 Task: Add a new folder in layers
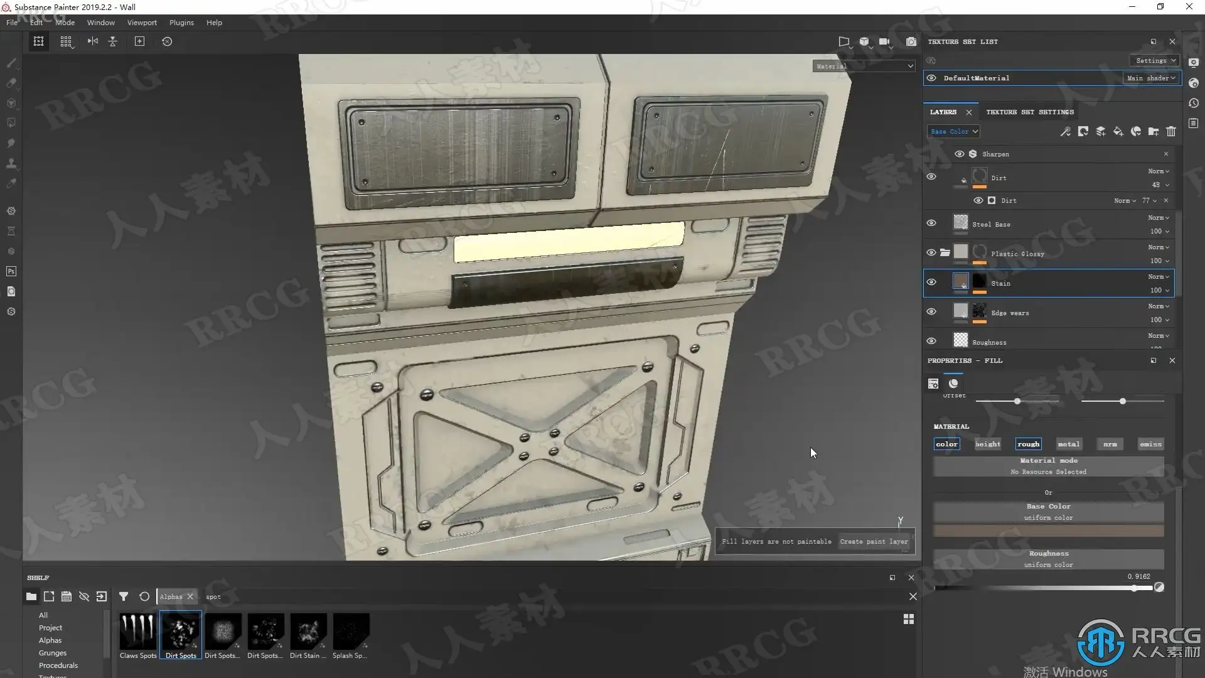click(x=1153, y=131)
